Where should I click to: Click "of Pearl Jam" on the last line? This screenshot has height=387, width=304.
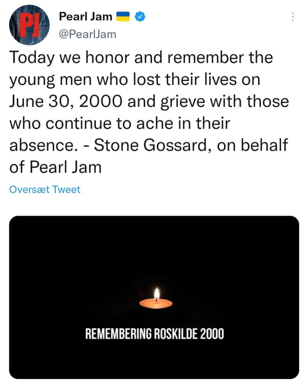[x=55, y=166]
